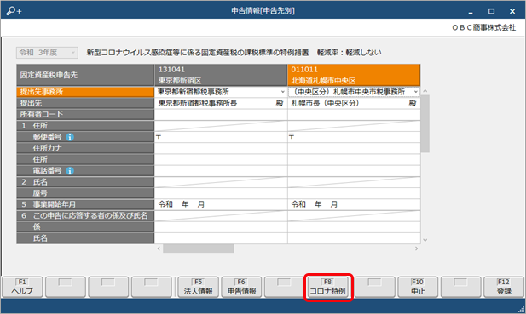Click vertical scrollbar down arrow
This screenshot has height=314, width=526.
(x=425, y=240)
